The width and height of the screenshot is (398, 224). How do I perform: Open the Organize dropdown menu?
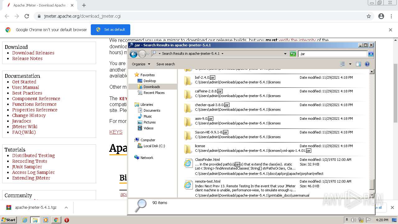pos(141,64)
